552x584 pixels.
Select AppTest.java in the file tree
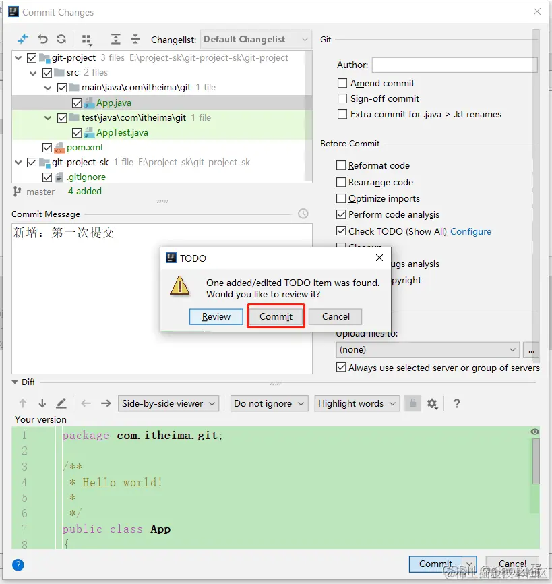tap(122, 133)
